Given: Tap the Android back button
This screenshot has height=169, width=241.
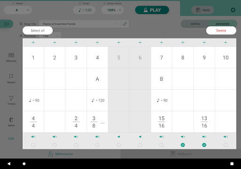Looking at the screenshot, I should (9, 164).
